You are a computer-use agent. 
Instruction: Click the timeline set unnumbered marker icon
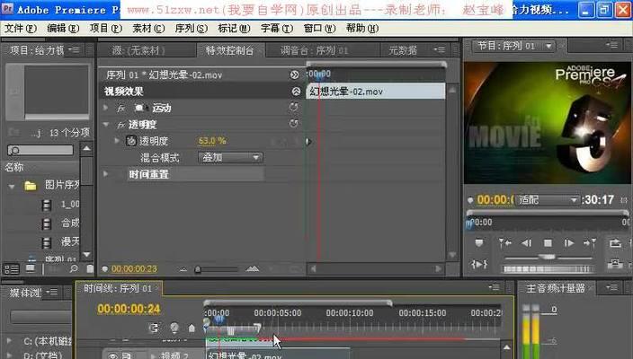(192, 328)
